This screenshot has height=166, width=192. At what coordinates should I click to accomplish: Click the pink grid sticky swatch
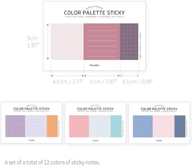[x=79, y=126]
